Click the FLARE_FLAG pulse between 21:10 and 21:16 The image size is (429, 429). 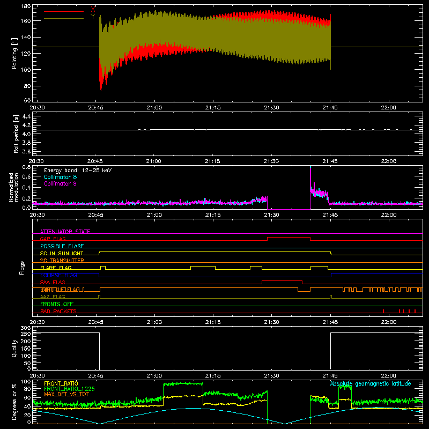(x=203, y=267)
